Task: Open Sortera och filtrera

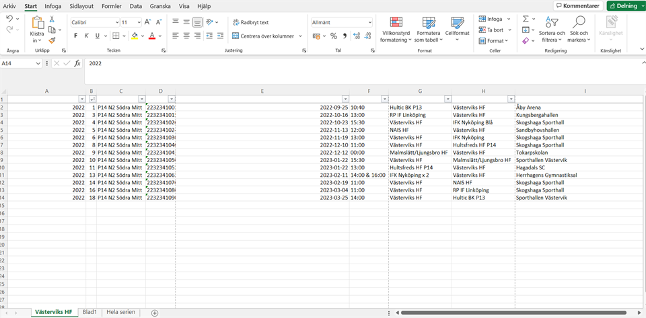Action: [551, 31]
